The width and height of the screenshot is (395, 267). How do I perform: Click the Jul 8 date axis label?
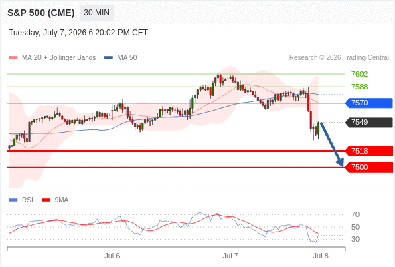click(x=321, y=256)
